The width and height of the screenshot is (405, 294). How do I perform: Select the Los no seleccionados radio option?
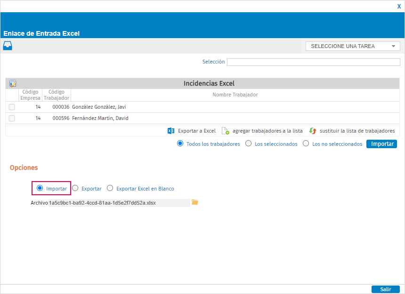coord(306,143)
